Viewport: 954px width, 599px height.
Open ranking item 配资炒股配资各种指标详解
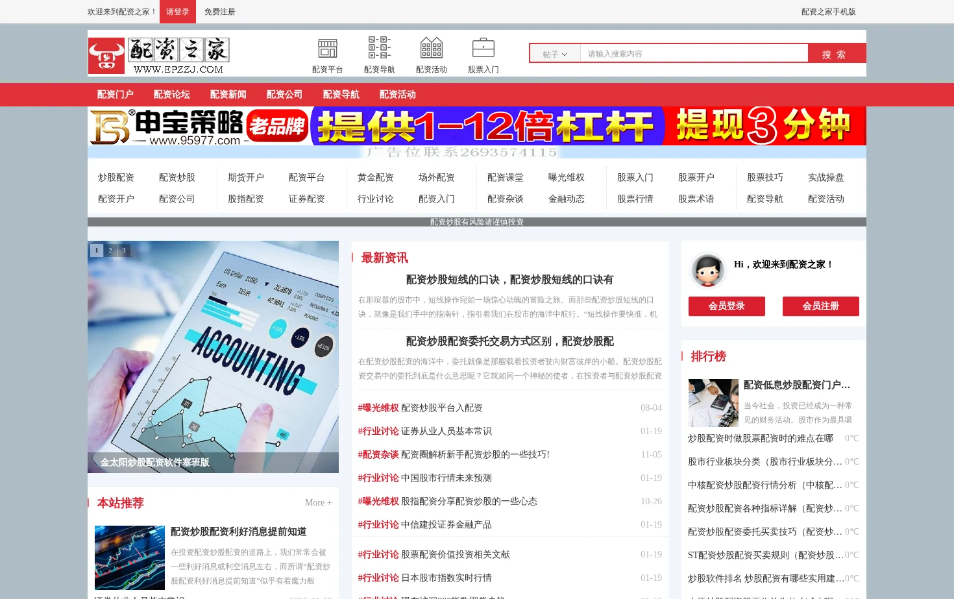(764, 508)
